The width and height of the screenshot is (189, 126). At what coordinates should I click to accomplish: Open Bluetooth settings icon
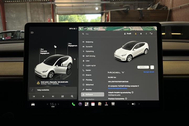pos(146,34)
